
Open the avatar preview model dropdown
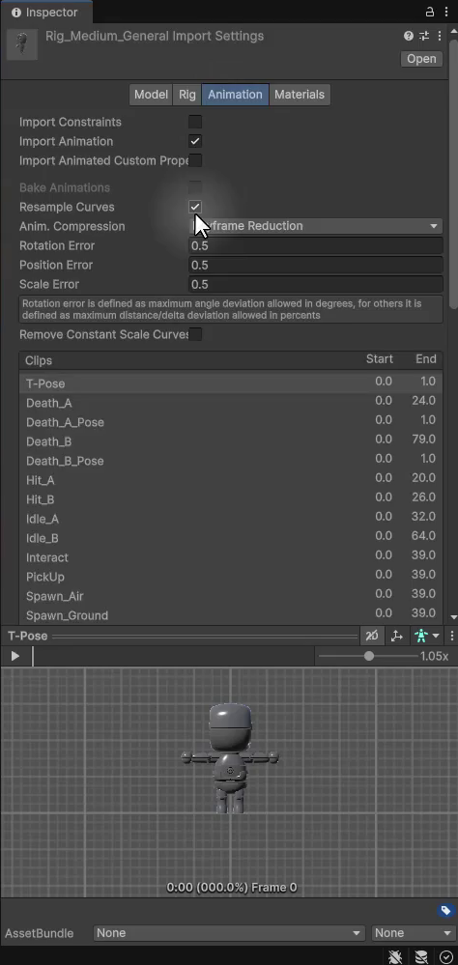[x=427, y=636]
